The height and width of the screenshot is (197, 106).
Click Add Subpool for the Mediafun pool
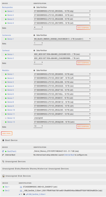(83, 127)
